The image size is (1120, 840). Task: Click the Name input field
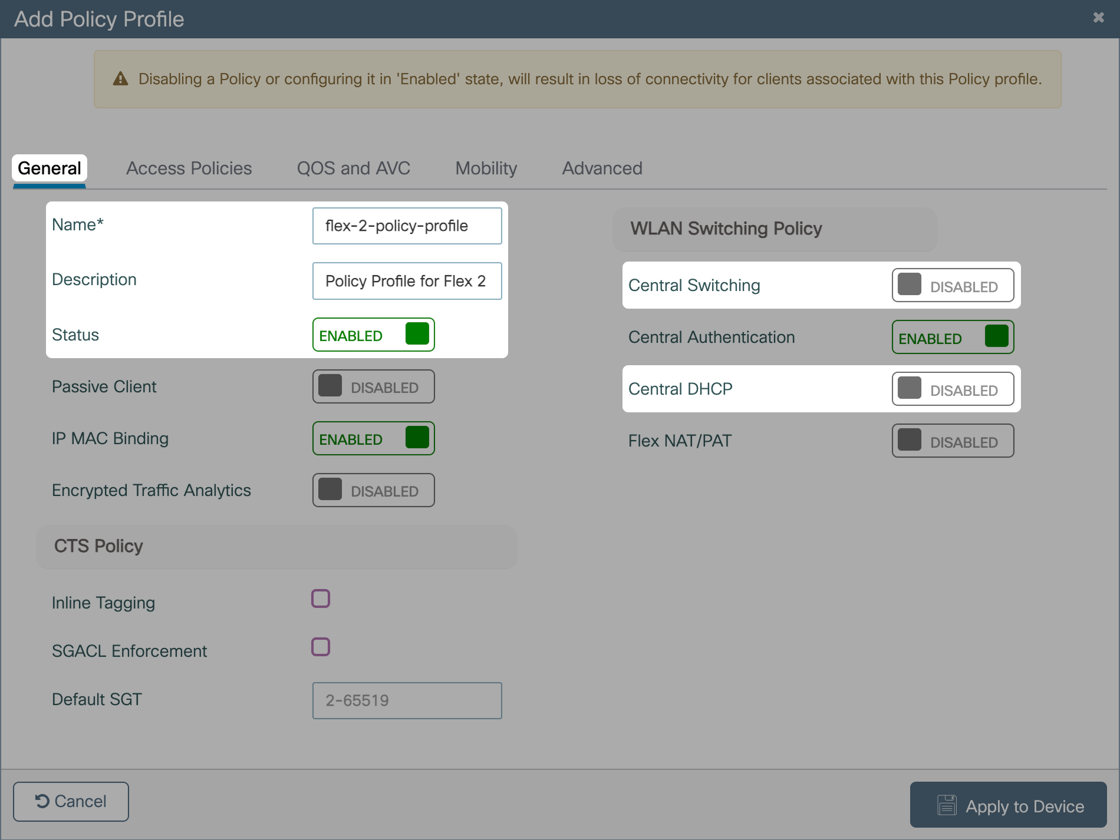point(407,226)
